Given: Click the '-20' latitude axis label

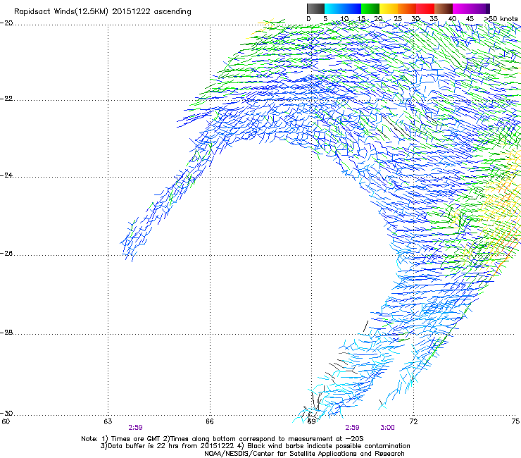Looking at the screenshot, I should [x=6, y=23].
